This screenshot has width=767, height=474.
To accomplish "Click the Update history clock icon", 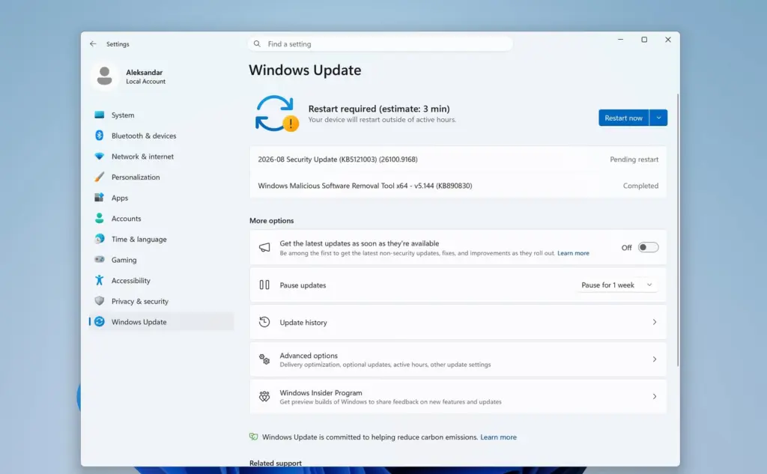I will pos(264,322).
